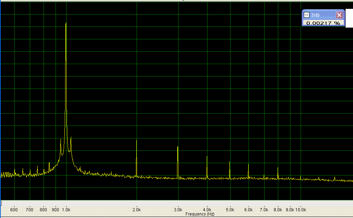Click the 10.0k frequency axis label
Screen dimensions: 353x218
[301, 210]
